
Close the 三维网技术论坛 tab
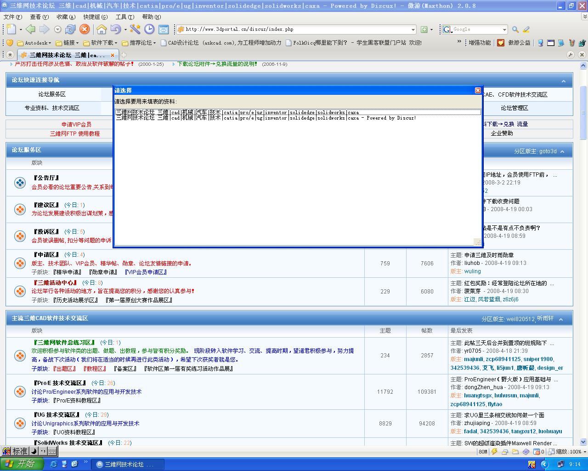point(113,55)
